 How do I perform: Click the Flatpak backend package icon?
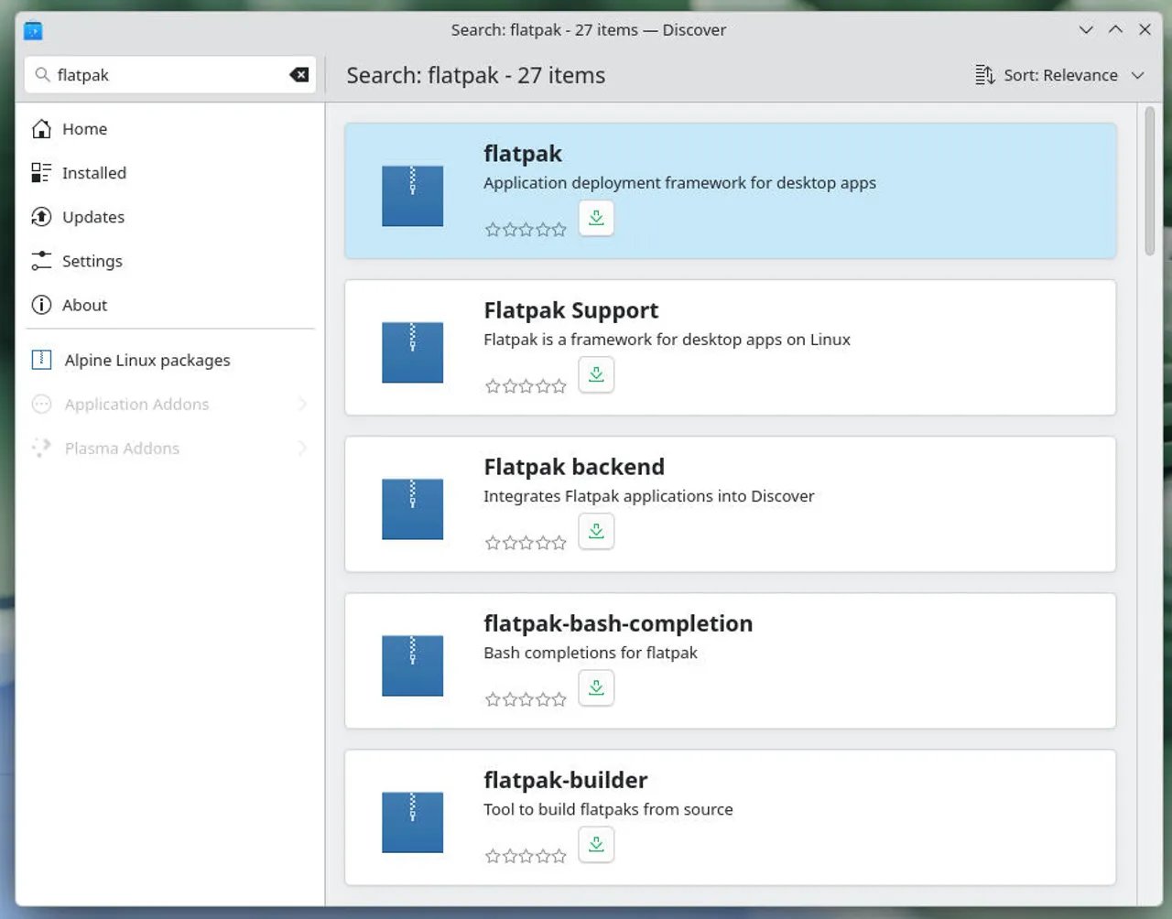[x=412, y=509]
